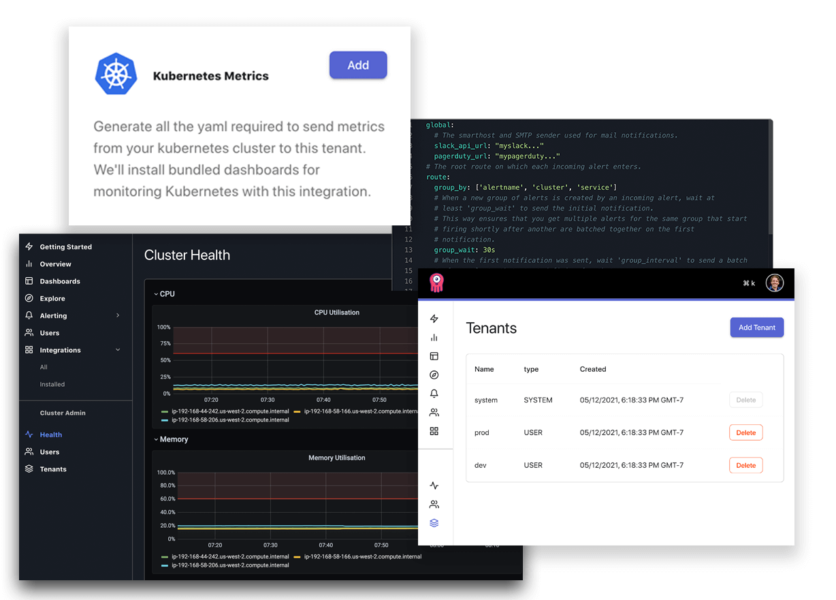Click disabled Delete for system tenant
Viewport: 836px width, 600px height.
click(x=746, y=400)
